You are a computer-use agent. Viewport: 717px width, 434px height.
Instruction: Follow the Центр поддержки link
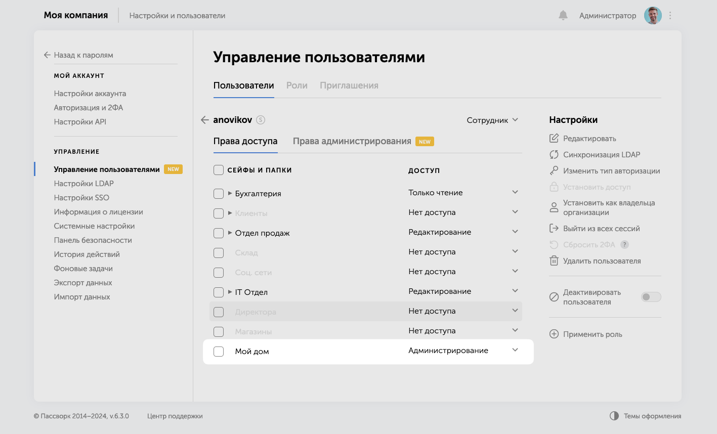[x=174, y=416]
